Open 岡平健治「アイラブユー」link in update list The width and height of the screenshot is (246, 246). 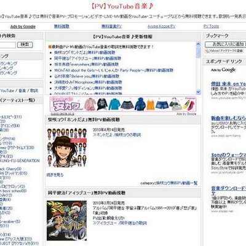[x=87, y=58]
